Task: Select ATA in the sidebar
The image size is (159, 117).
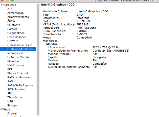Action: [x=10, y=9]
